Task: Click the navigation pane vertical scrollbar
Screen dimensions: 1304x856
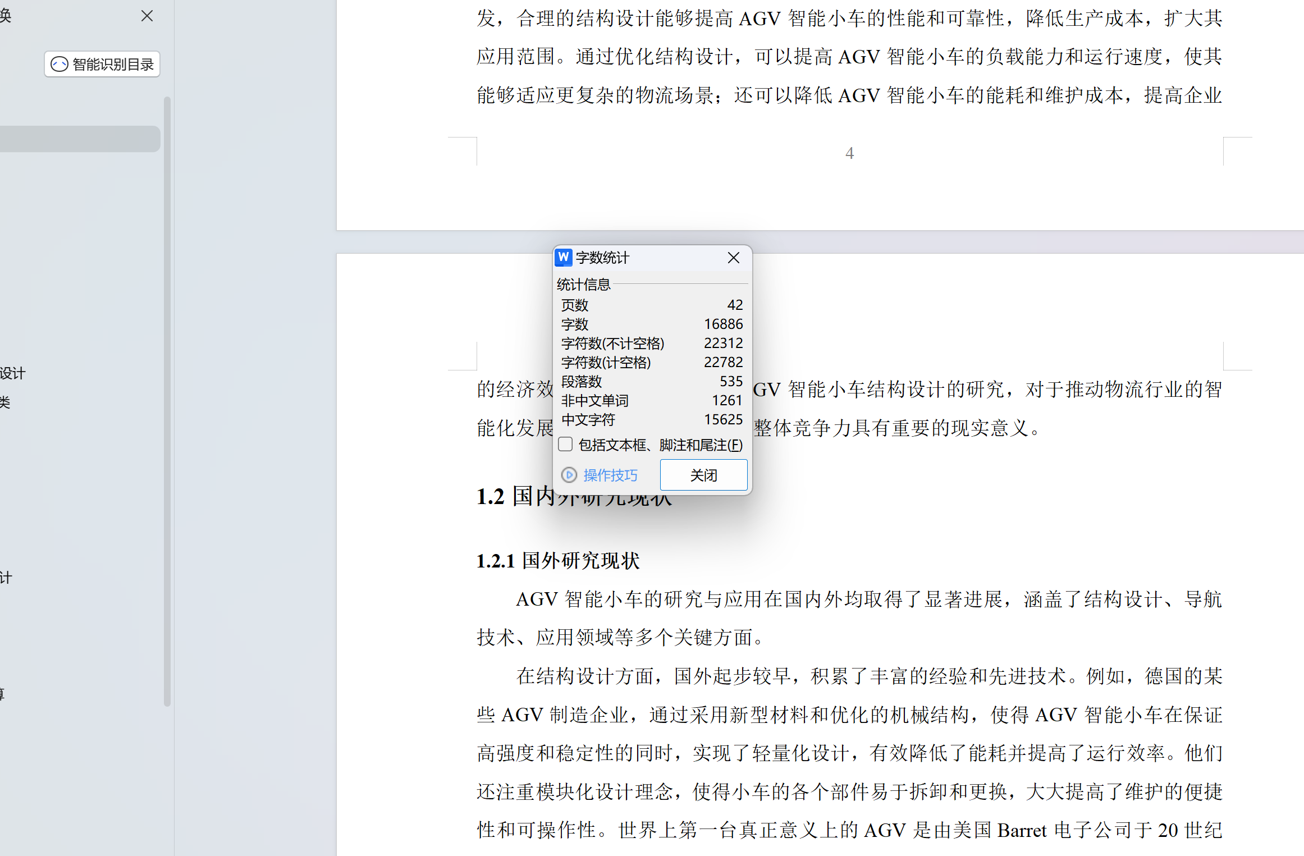Action: [x=167, y=401]
